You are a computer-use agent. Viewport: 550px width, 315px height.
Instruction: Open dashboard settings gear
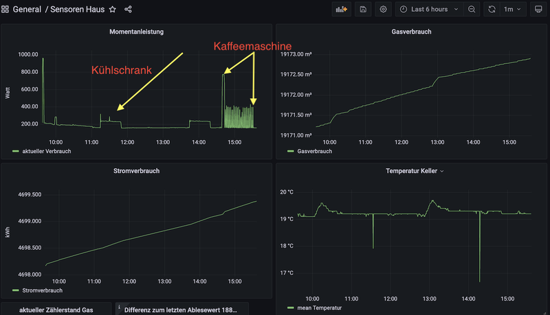click(384, 10)
